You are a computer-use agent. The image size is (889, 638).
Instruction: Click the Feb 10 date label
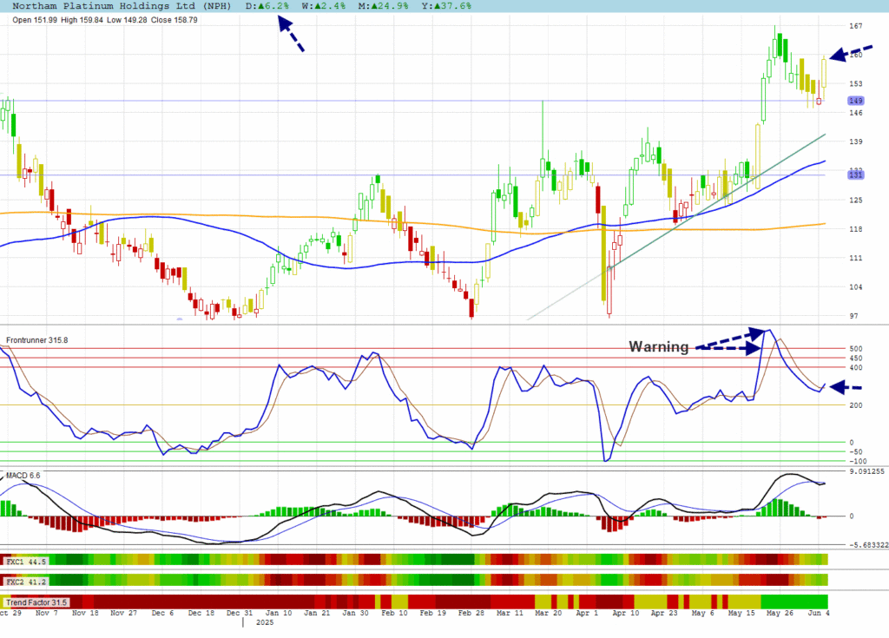click(394, 613)
